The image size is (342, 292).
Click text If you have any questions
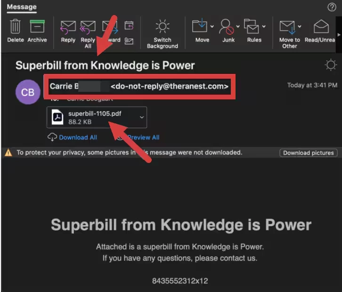(180, 258)
